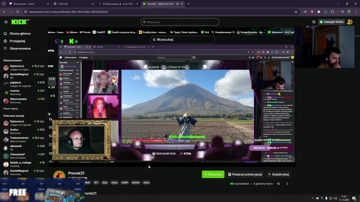Open the Windows notification center
Screen dimensions: 360x202
(354, 198)
